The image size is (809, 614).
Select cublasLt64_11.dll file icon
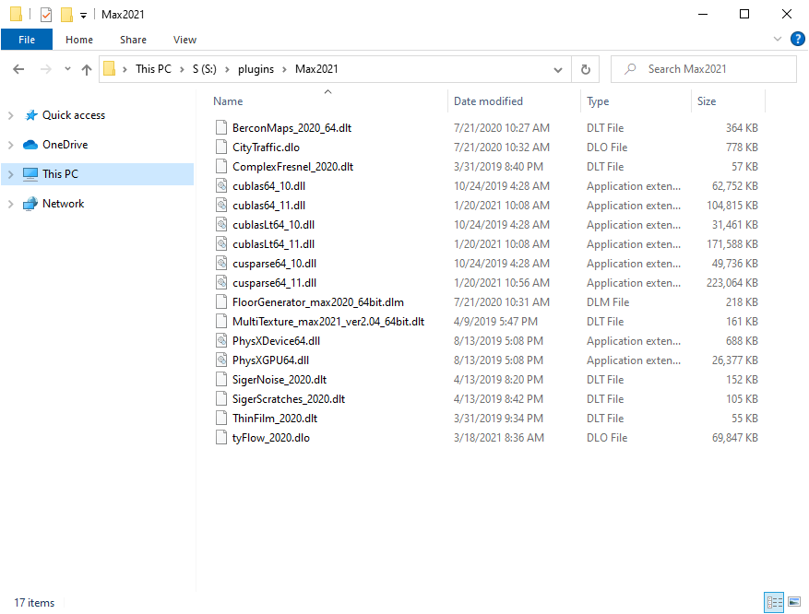point(221,243)
